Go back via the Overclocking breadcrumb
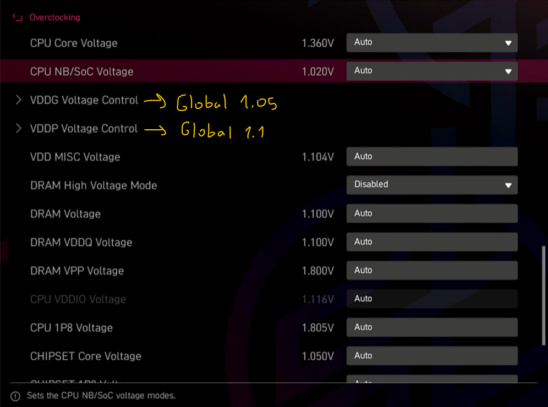 pos(54,18)
